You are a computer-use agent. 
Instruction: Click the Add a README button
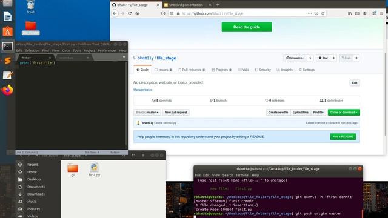(x=343, y=137)
